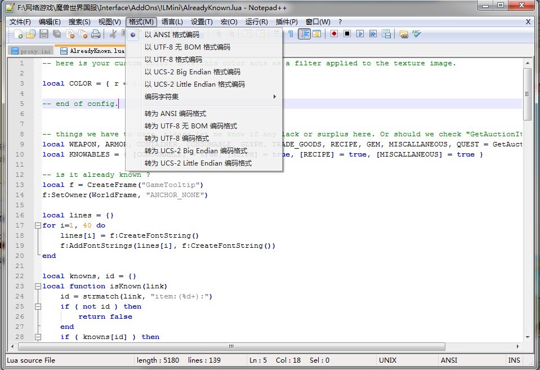Screen dimensions: 540x370
Task: Toggle the indent guide toolbar button
Action: pos(304,34)
